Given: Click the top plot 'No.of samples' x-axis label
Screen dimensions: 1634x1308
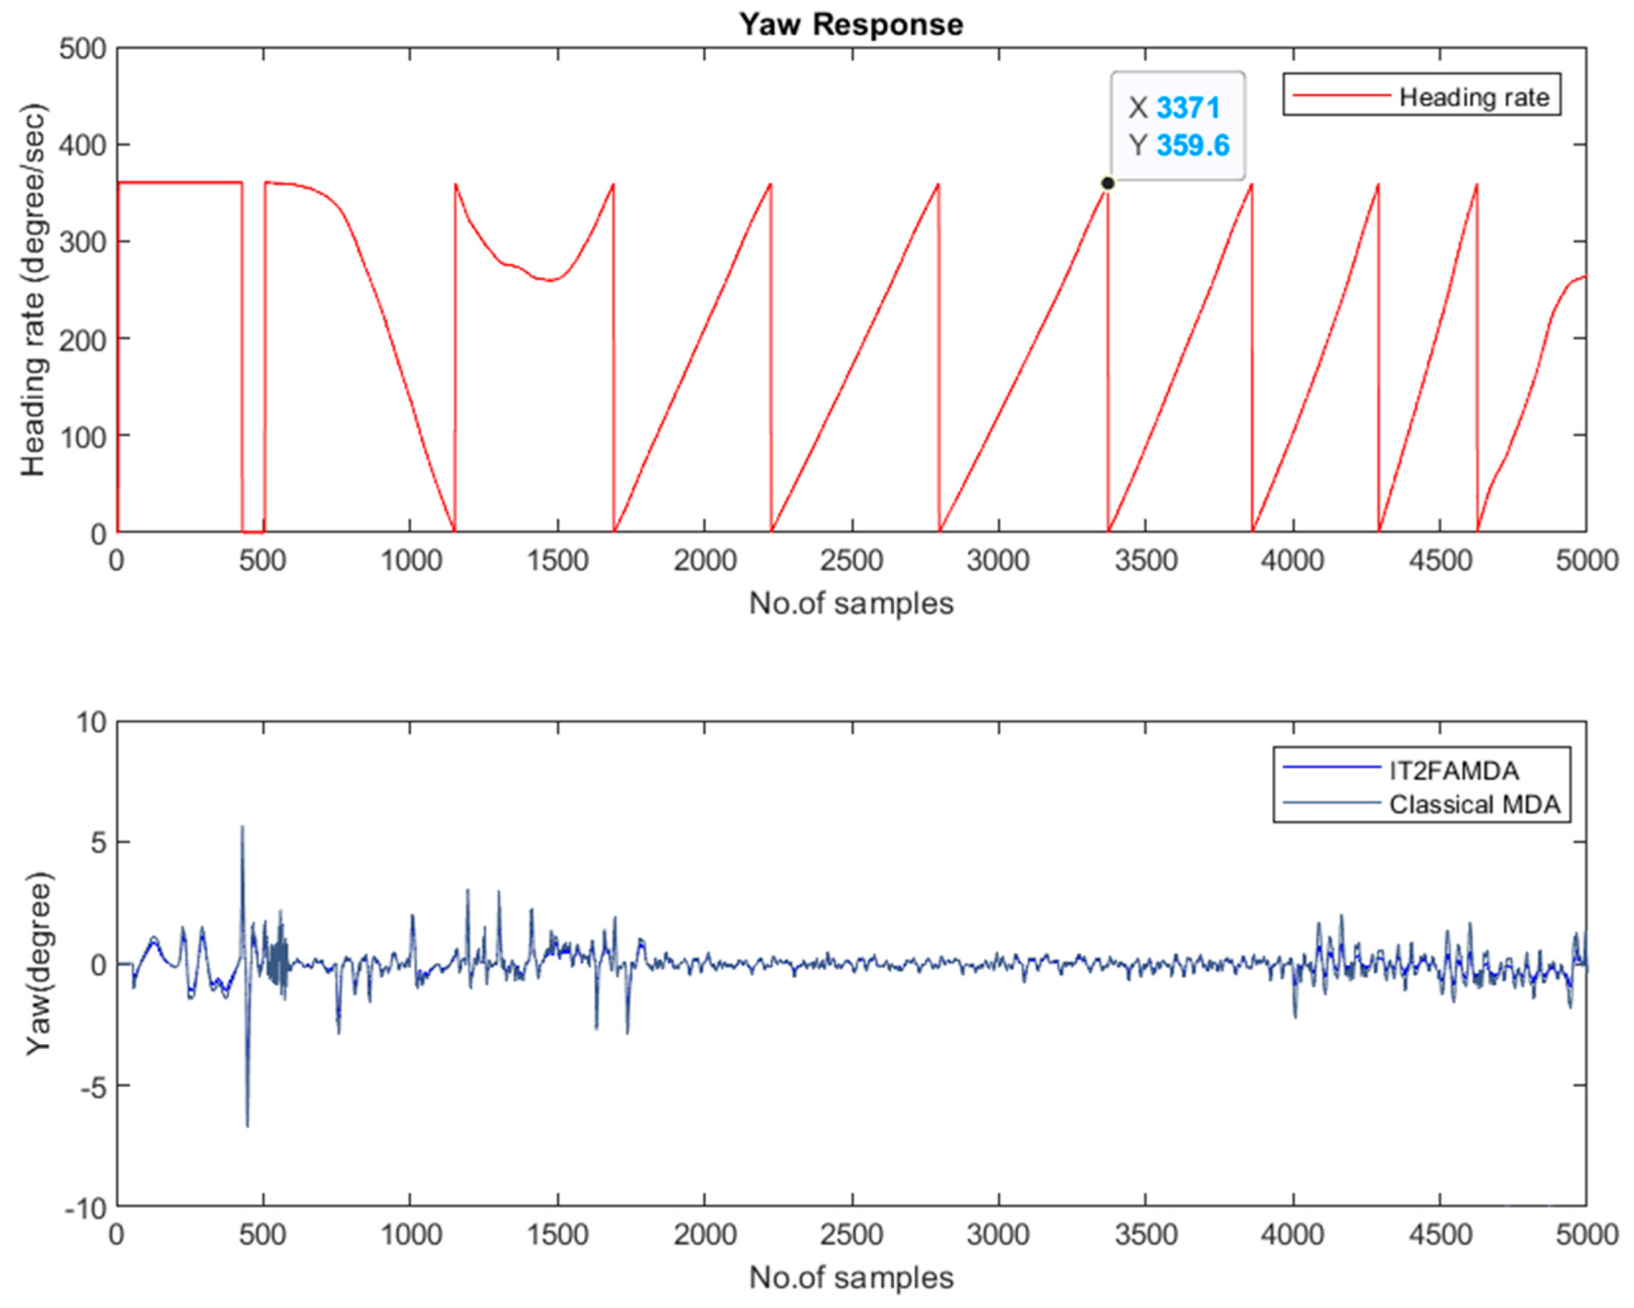Looking at the screenshot, I should pyautogui.click(x=851, y=604).
